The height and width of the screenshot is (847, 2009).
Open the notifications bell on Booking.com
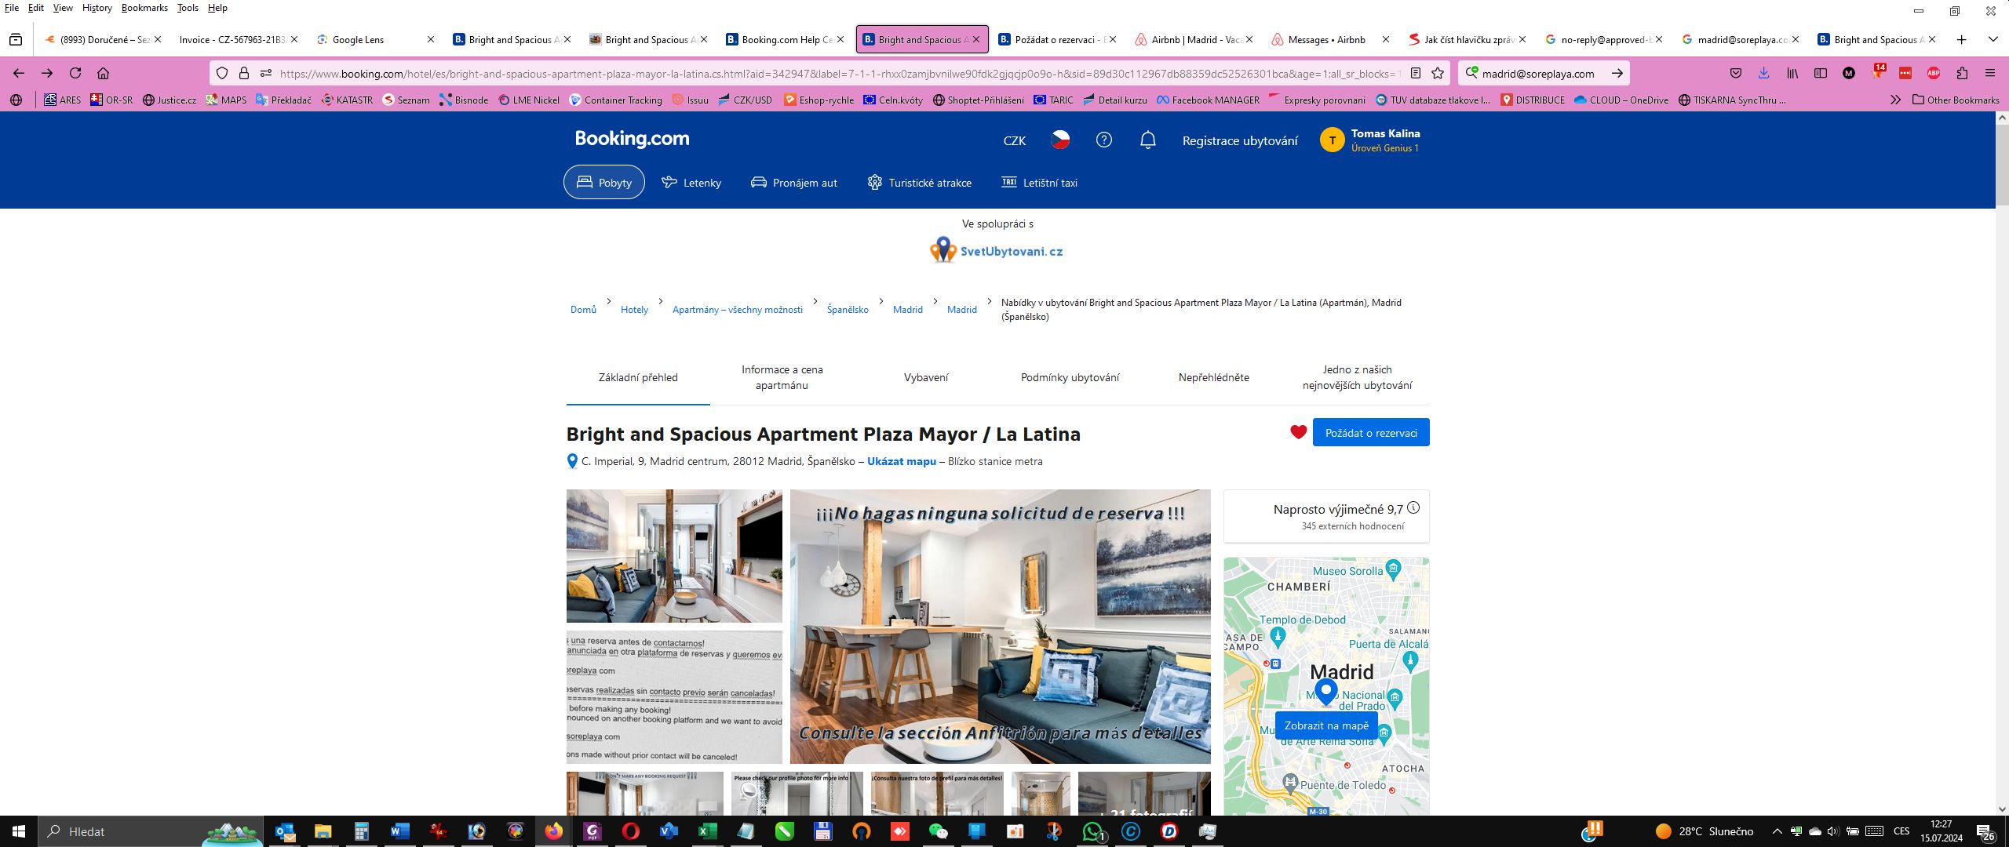[1147, 140]
